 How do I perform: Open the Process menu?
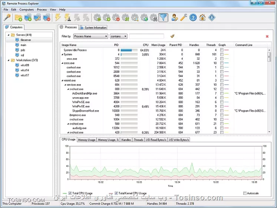42,10
